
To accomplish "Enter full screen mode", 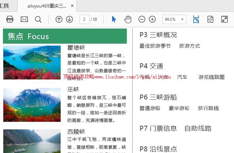I will (224, 19).
